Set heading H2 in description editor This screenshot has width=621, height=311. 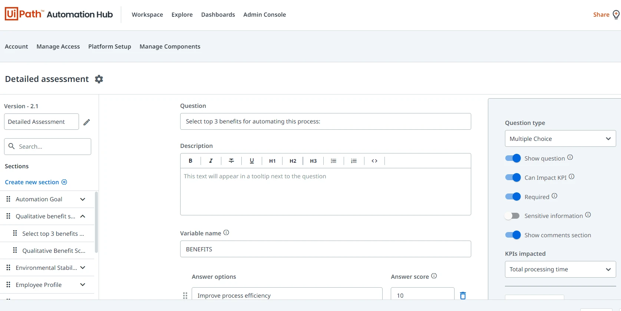(x=293, y=161)
